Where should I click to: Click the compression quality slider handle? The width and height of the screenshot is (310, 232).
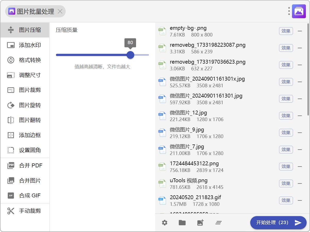[130, 55]
